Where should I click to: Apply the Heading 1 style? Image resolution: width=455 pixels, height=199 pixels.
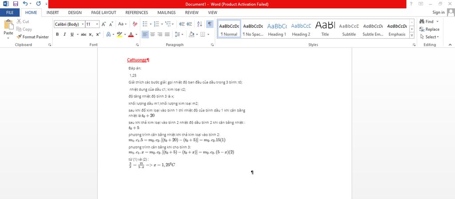(277, 29)
